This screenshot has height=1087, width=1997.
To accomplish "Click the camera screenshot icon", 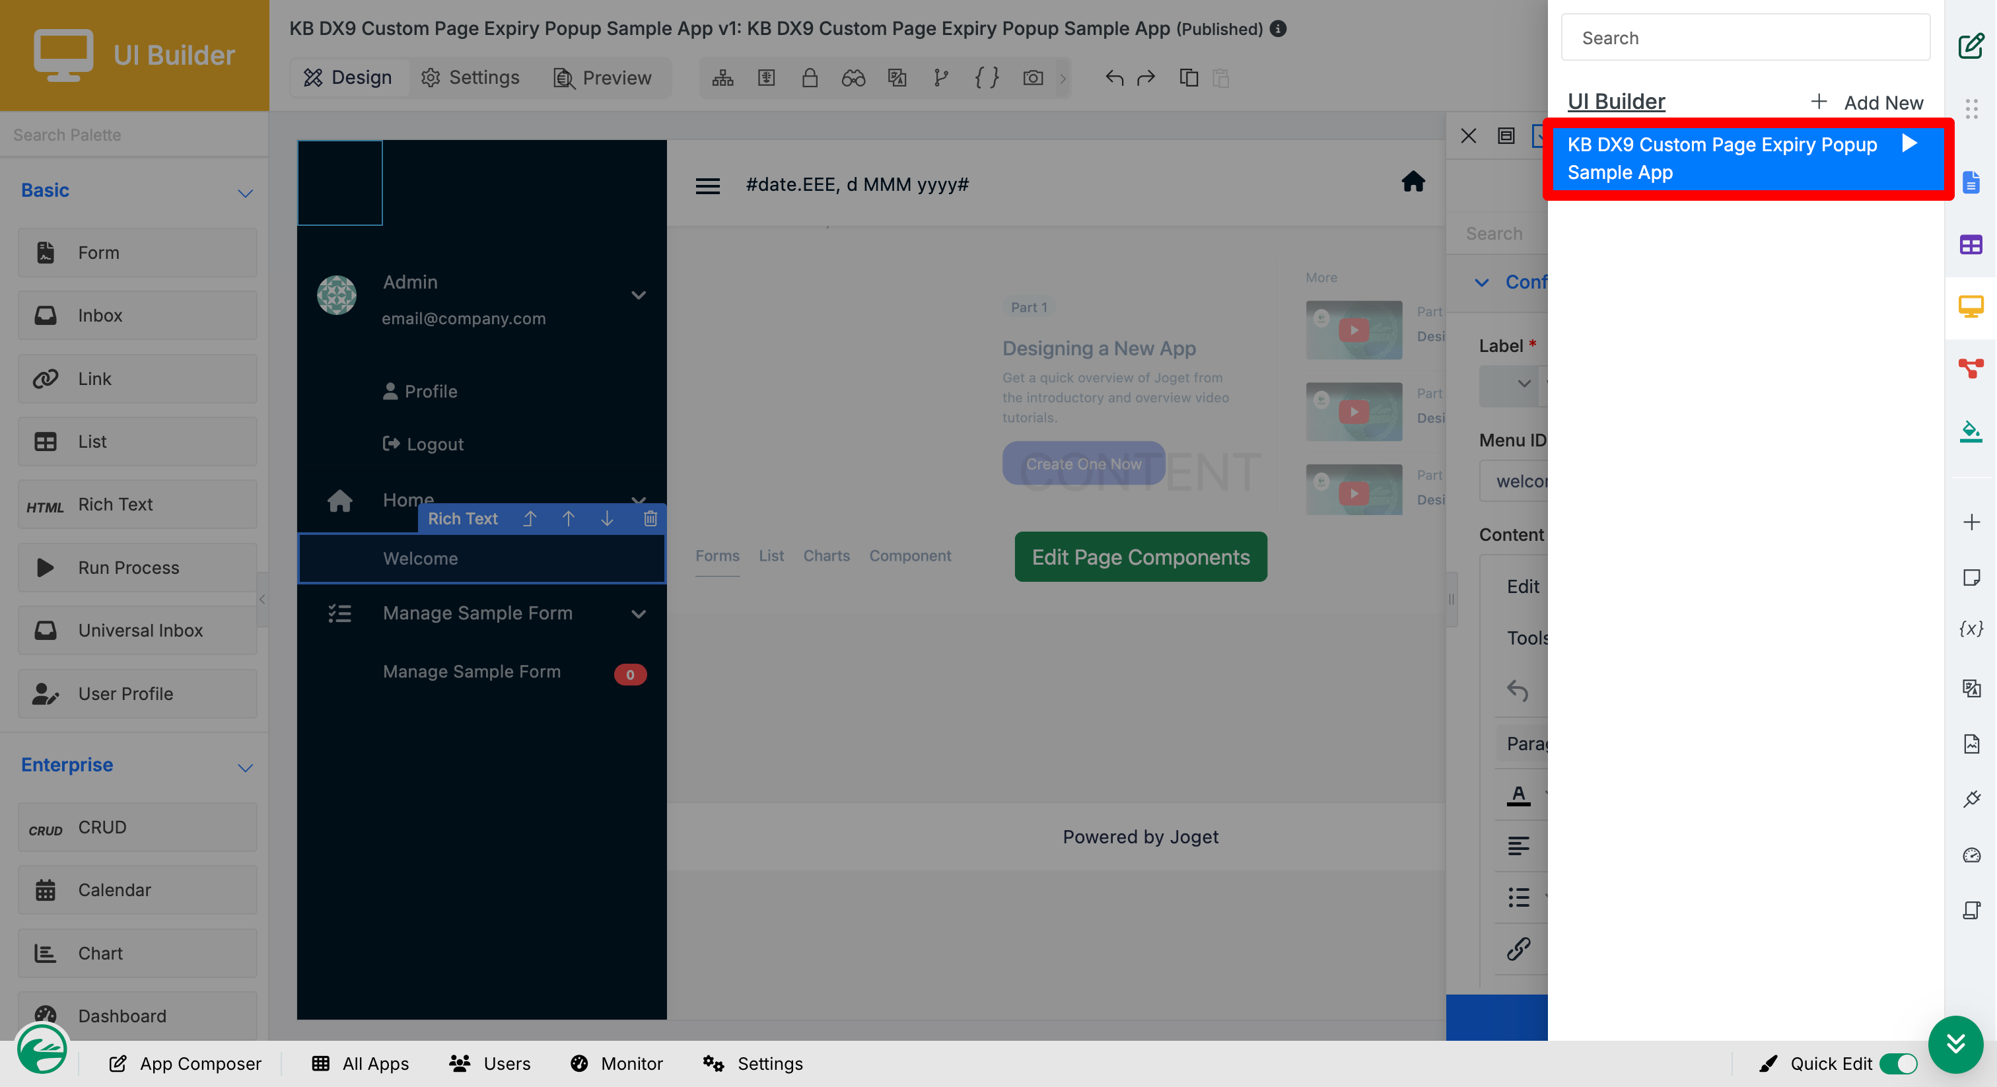I will [1033, 77].
